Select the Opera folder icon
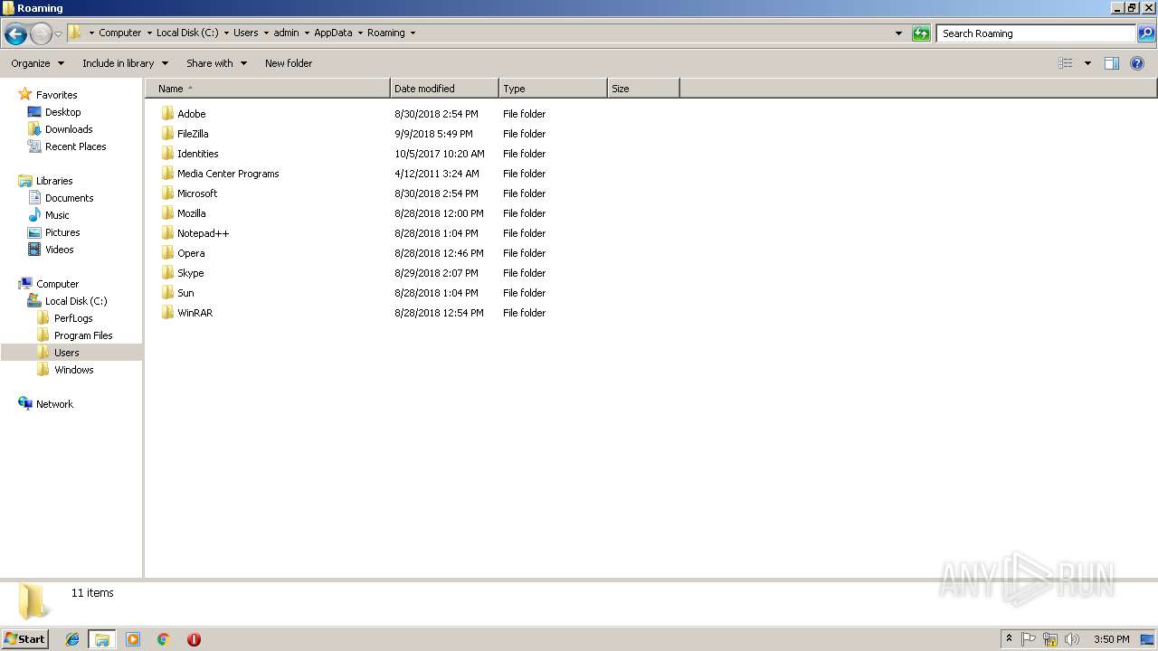The image size is (1158, 651). pos(167,253)
